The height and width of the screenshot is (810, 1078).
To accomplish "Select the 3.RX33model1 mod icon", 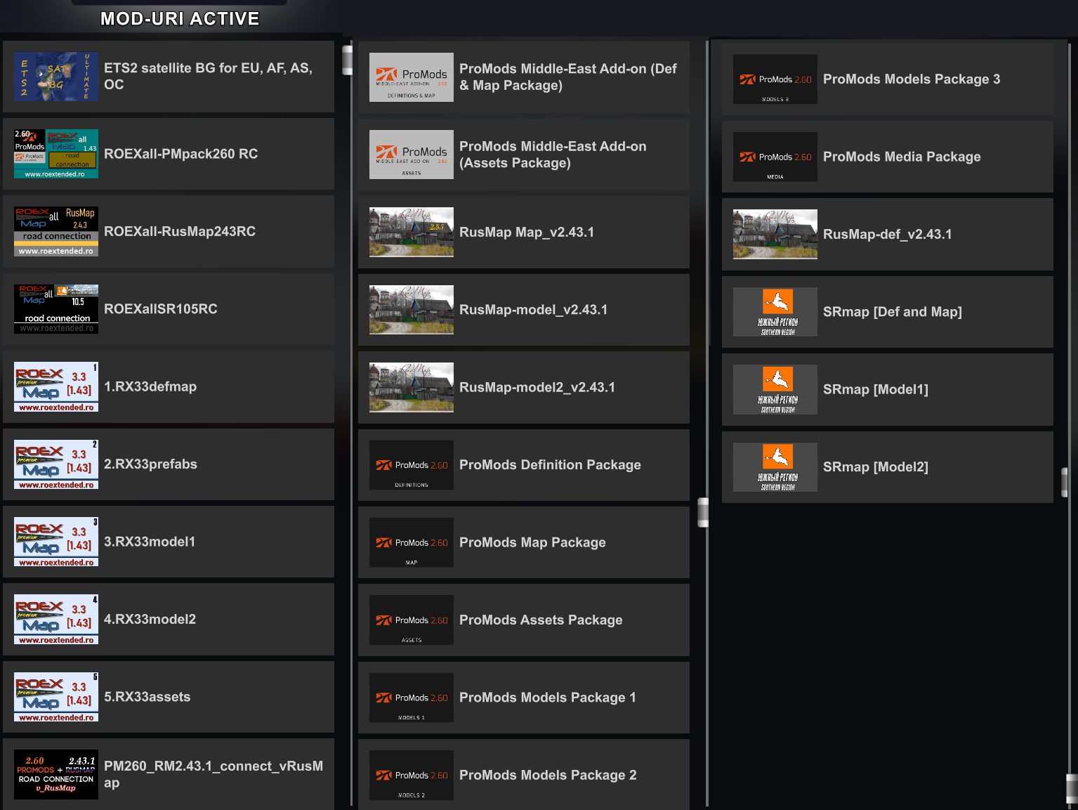I will click(56, 542).
